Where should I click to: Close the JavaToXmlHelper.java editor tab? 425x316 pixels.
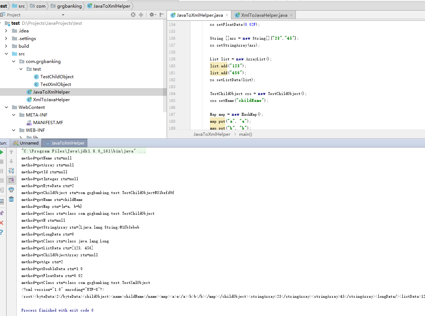tap(227, 15)
